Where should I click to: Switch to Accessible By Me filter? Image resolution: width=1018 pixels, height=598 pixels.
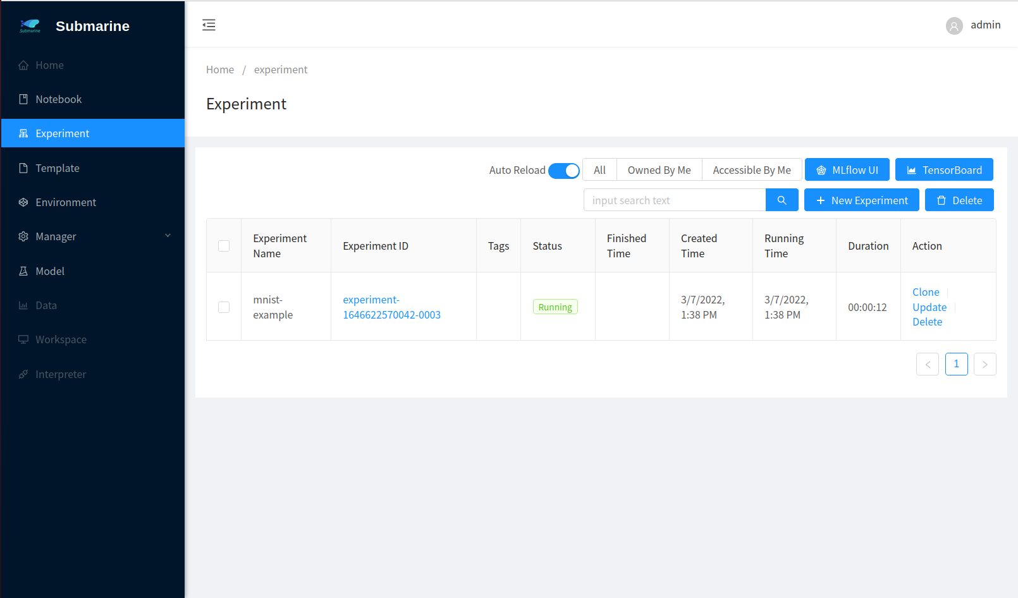pyautogui.click(x=751, y=170)
